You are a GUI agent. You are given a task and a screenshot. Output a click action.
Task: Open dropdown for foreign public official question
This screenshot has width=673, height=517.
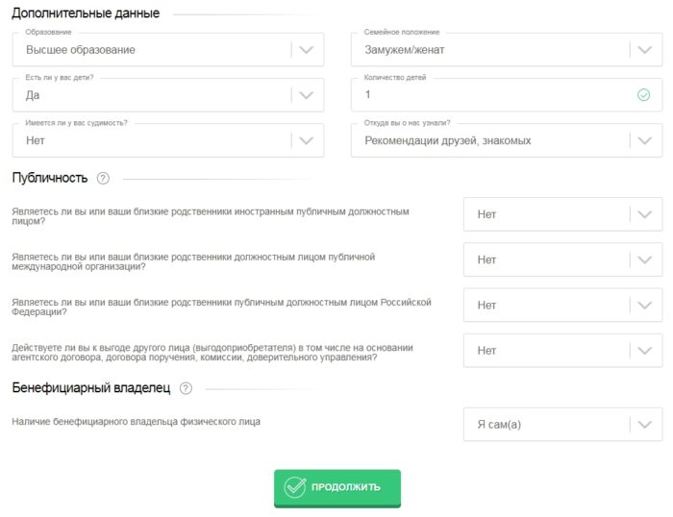(x=562, y=214)
